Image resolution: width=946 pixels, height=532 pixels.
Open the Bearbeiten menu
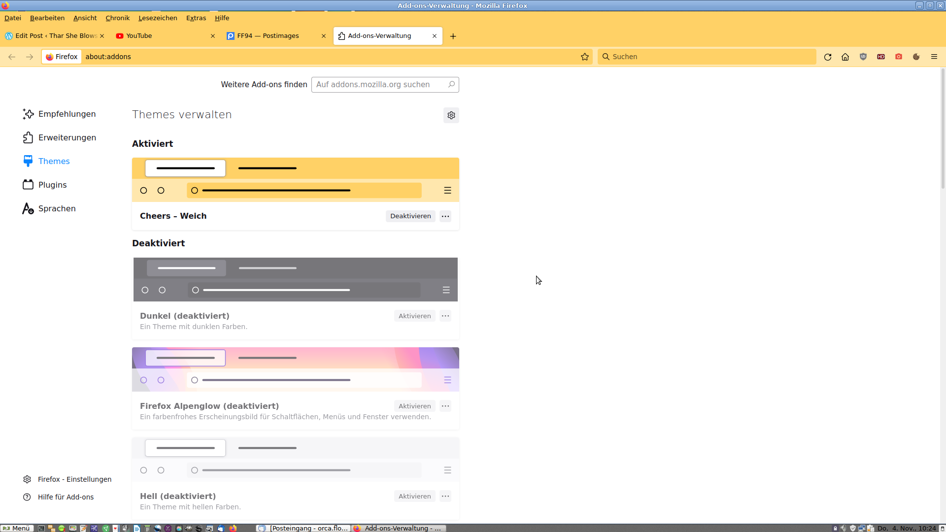click(47, 18)
